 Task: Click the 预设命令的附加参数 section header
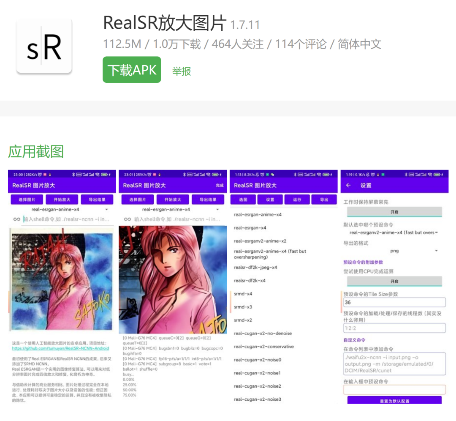pos(363,262)
